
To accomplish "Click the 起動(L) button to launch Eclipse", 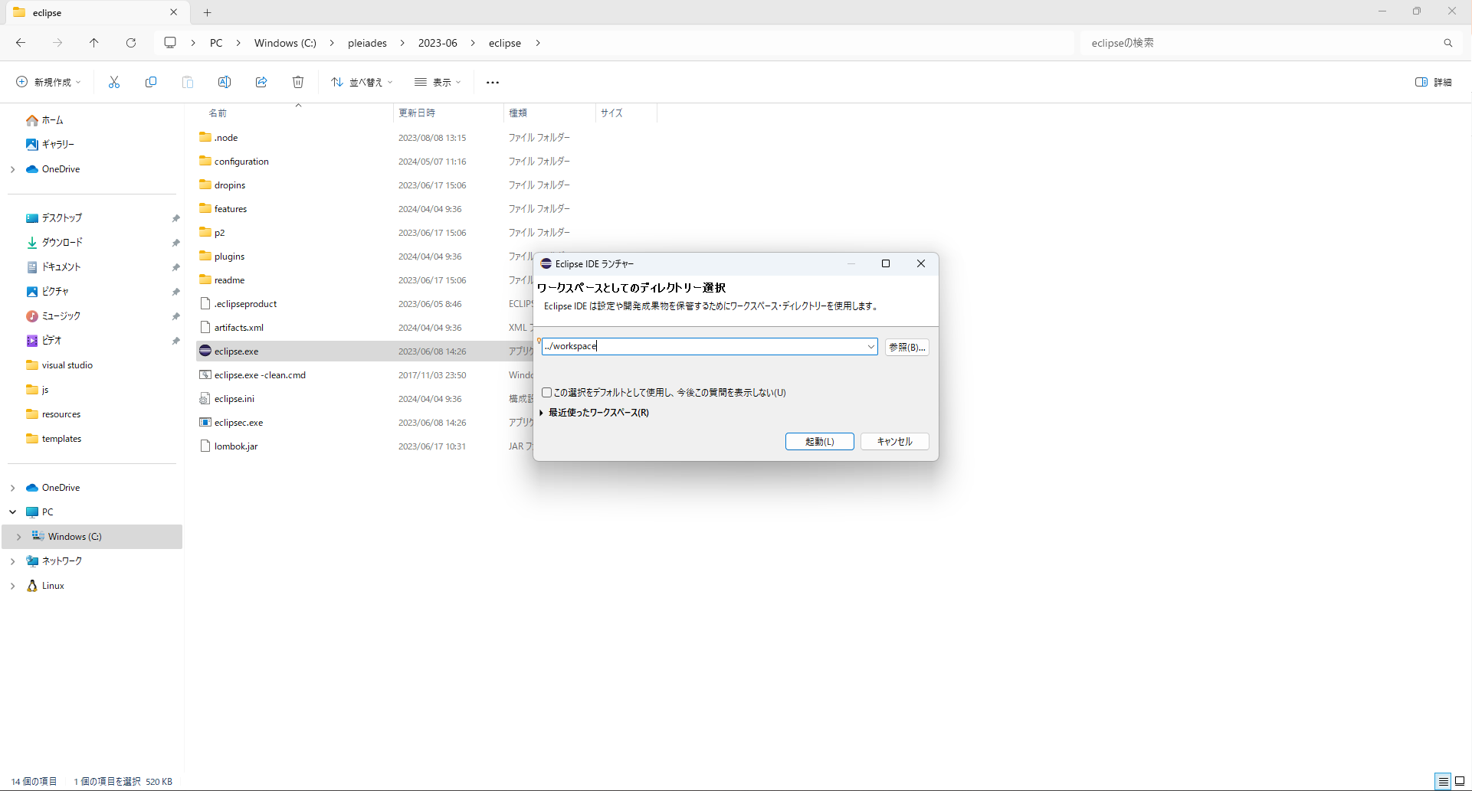I will click(x=819, y=441).
